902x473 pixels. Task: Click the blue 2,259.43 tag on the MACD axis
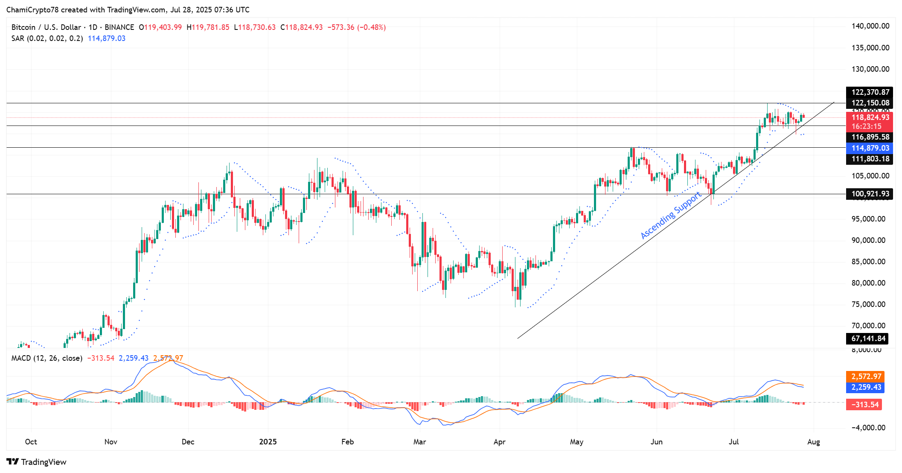[x=865, y=387]
